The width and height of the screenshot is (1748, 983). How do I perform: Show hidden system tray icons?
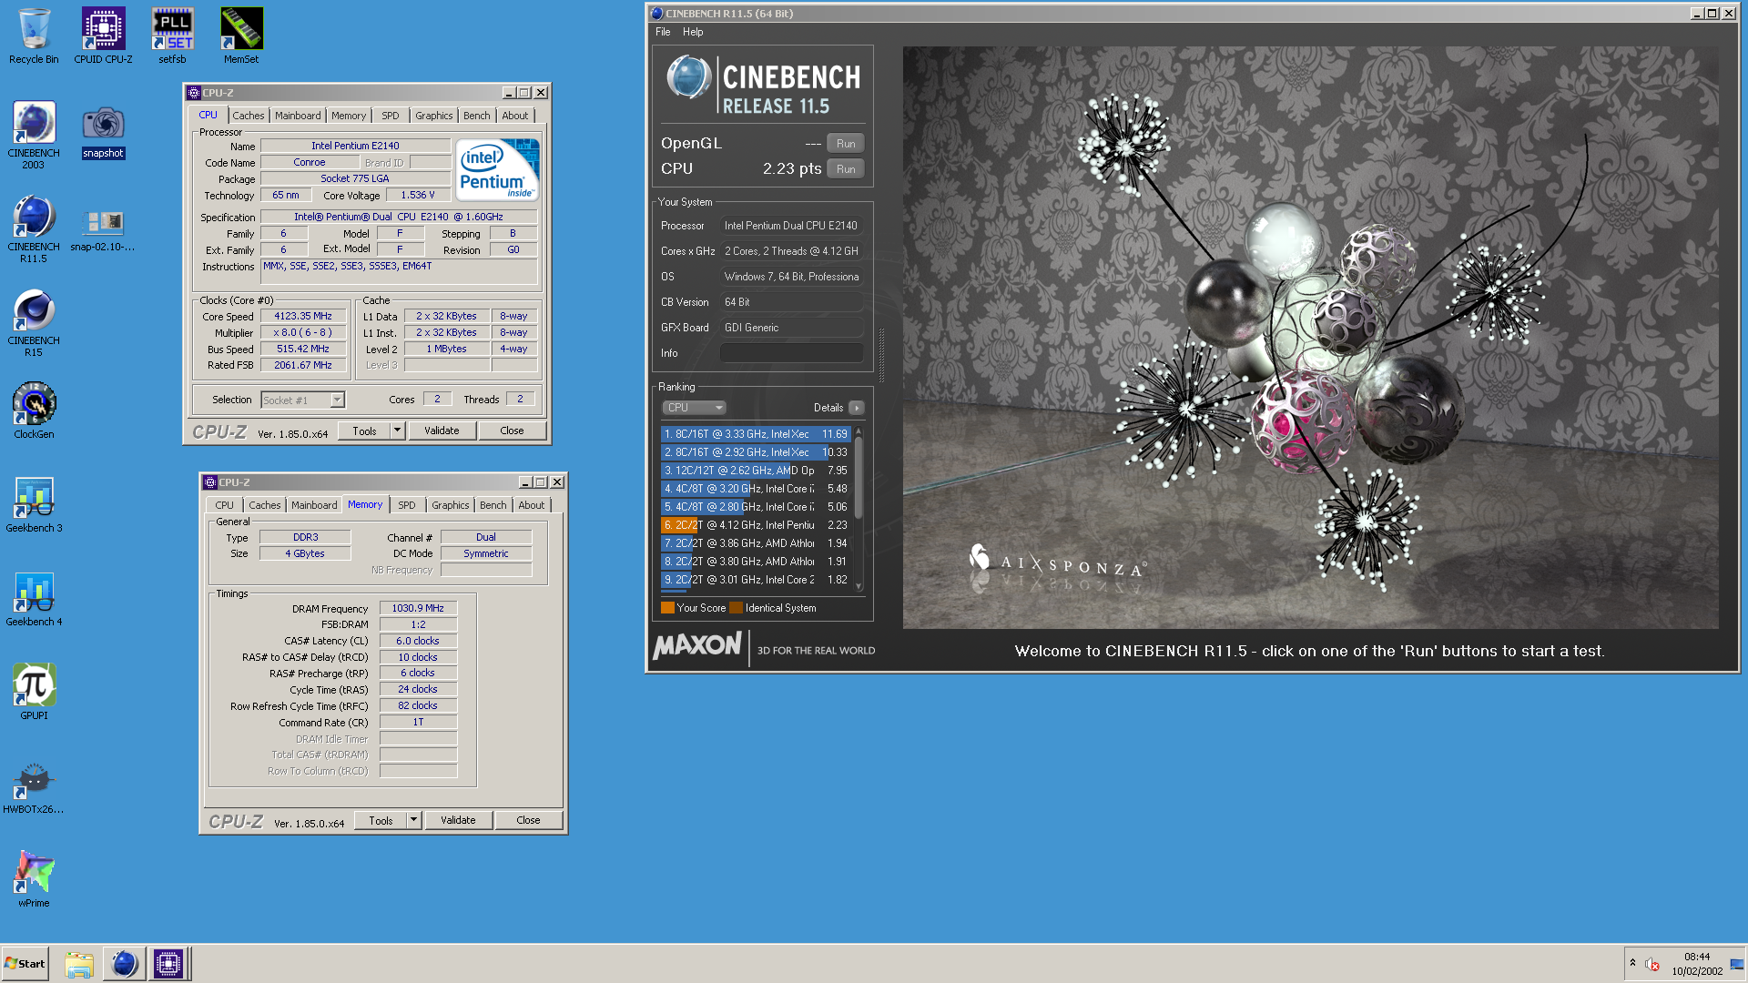coord(1632,963)
